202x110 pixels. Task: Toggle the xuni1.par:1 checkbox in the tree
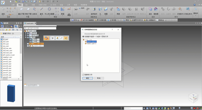[28, 44]
